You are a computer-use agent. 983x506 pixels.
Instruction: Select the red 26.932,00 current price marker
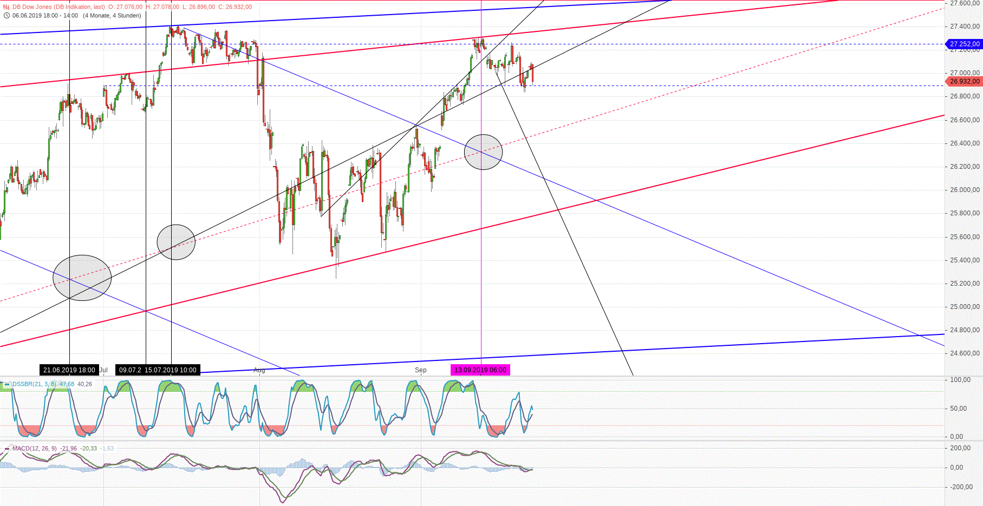click(x=964, y=81)
